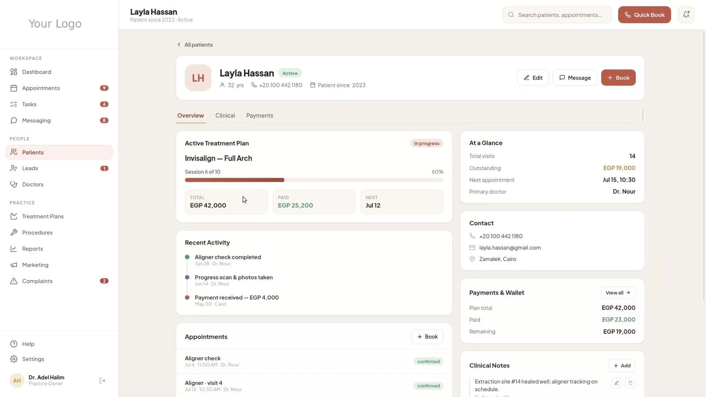Click the TOTAL EGP 42,000 tile

coord(226,202)
